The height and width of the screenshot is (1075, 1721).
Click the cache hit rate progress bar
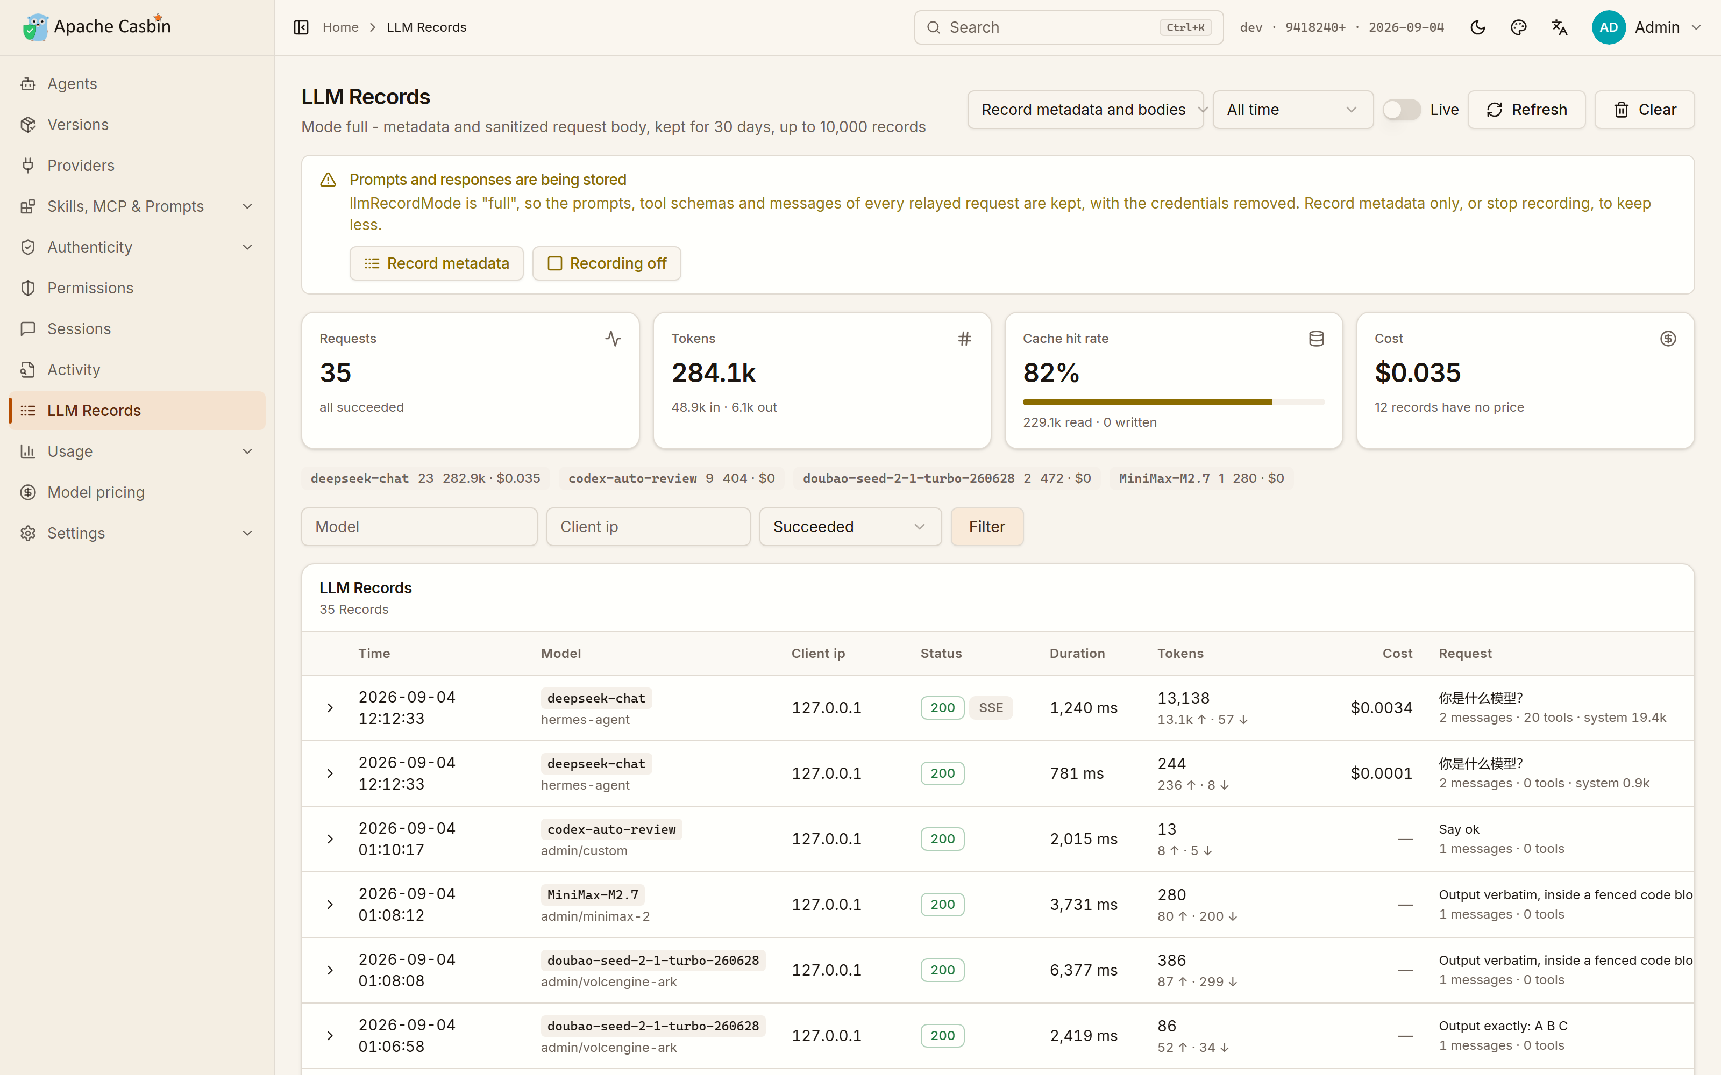(x=1174, y=402)
